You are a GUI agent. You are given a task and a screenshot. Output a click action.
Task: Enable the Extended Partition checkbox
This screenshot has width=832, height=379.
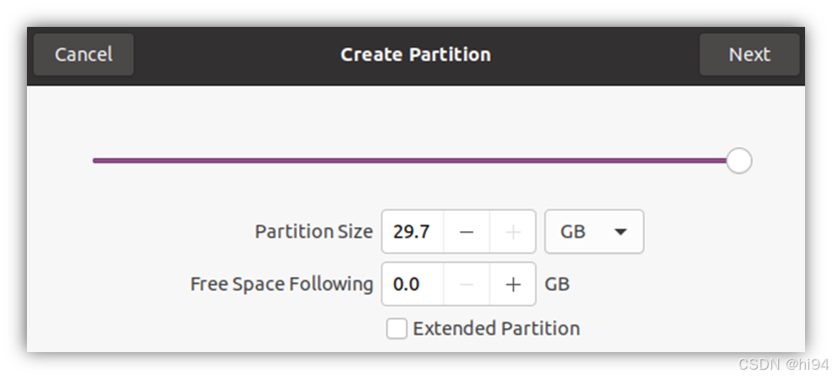click(x=397, y=329)
